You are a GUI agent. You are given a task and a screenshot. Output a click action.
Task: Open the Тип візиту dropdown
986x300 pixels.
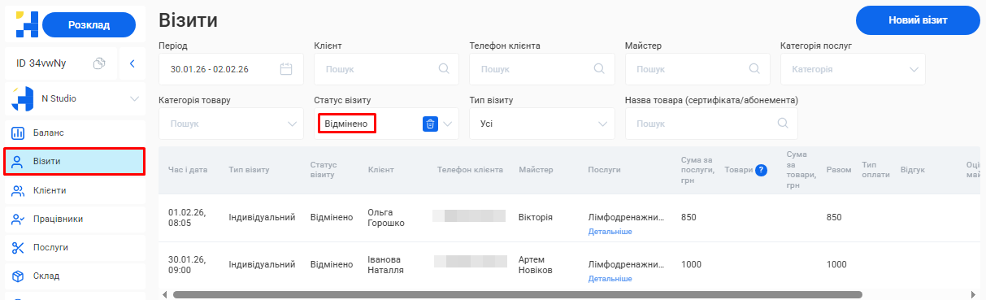(x=541, y=124)
